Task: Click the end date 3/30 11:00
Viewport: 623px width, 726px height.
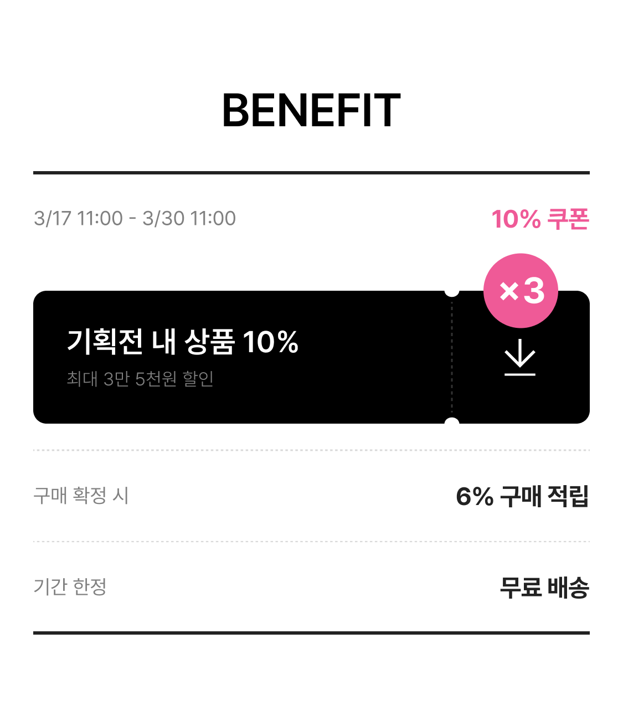Action: (x=189, y=218)
